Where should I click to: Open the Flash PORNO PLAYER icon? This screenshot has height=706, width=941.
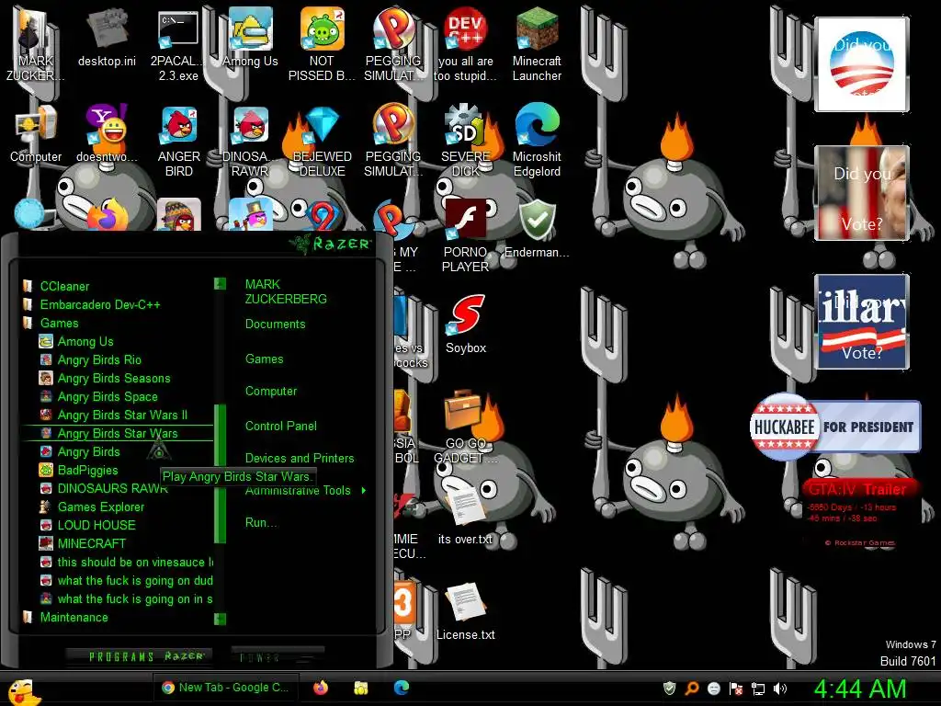pos(466,236)
